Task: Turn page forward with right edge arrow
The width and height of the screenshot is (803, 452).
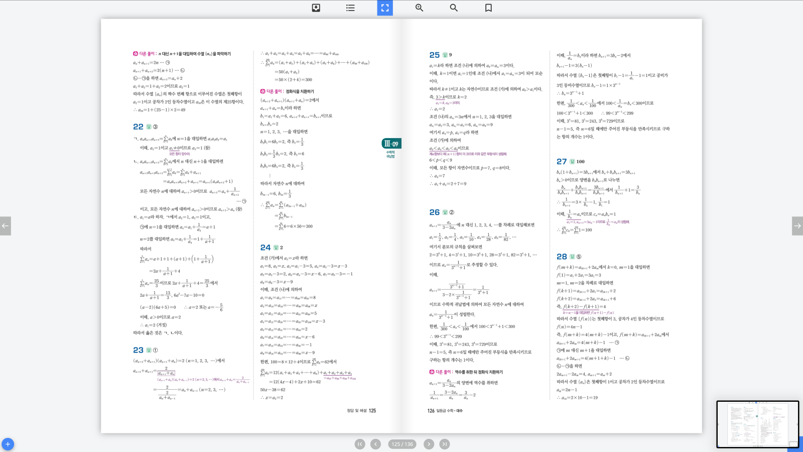Action: tap(797, 226)
